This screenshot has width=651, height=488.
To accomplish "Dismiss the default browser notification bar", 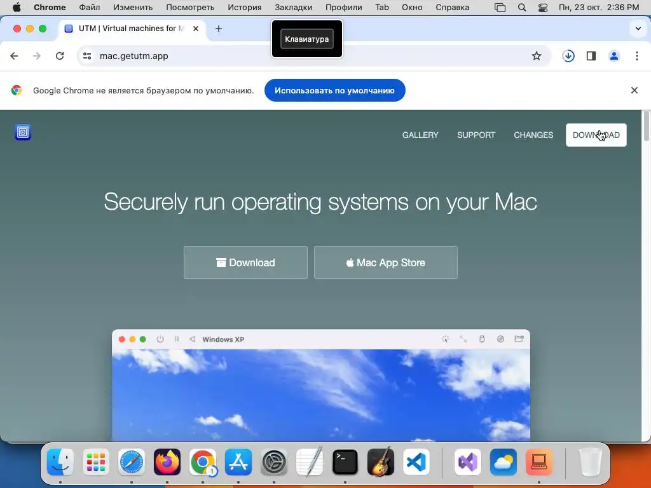I will pos(634,90).
